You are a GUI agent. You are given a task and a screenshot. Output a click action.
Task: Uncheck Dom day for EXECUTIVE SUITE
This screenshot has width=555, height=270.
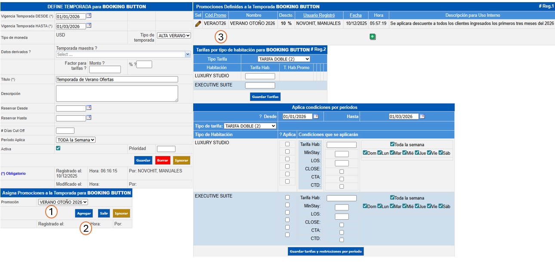[x=365, y=206]
